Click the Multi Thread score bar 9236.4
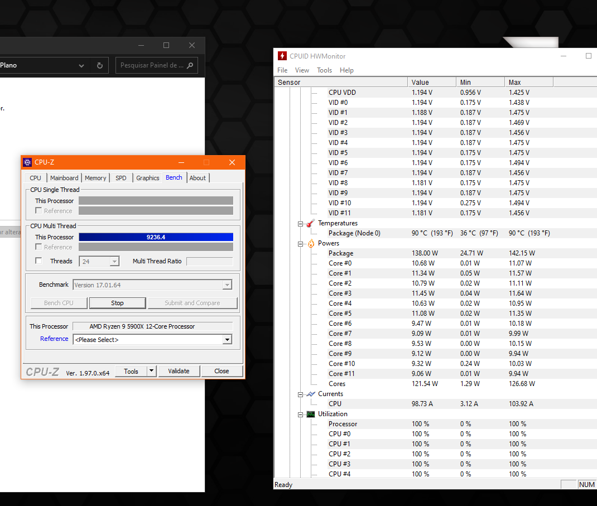597x506 pixels. [156, 237]
